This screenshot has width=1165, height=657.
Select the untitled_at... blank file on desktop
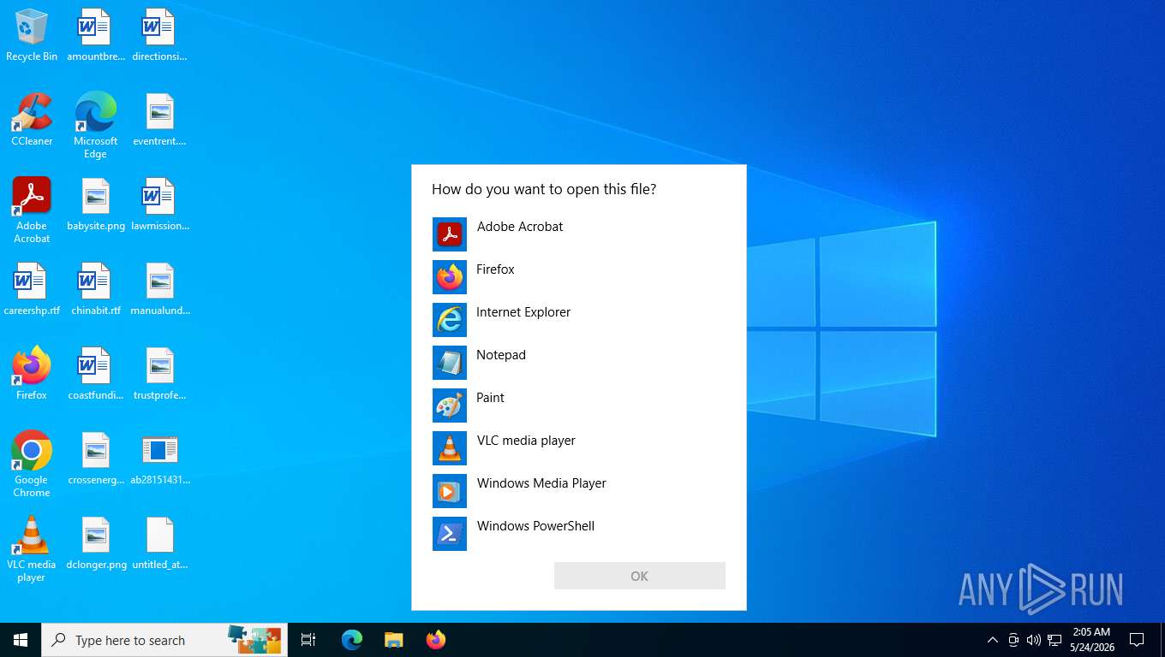coord(159,543)
